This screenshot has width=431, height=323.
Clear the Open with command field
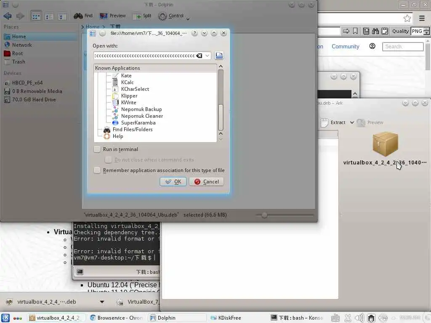[199, 56]
